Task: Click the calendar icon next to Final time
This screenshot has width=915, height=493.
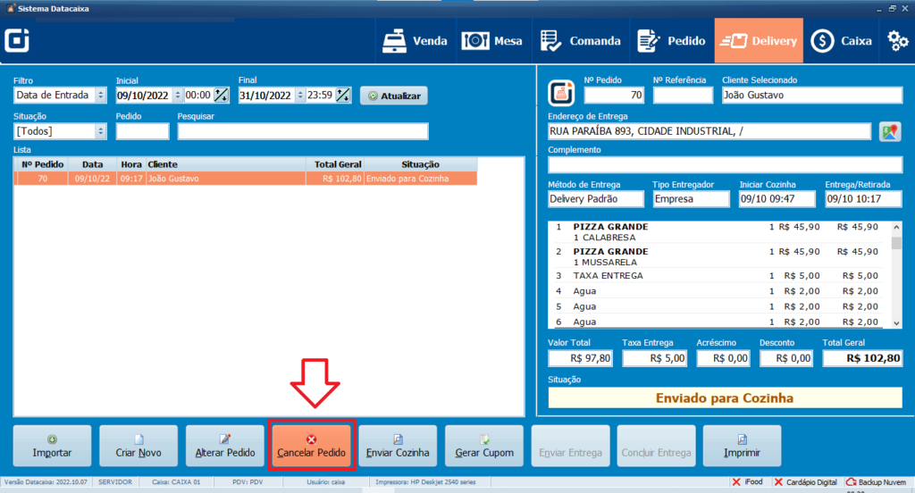Action: coord(343,96)
